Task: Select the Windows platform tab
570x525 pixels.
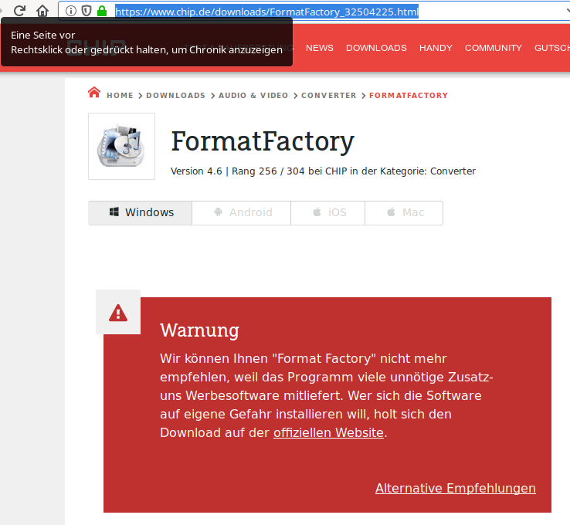Action: click(141, 213)
